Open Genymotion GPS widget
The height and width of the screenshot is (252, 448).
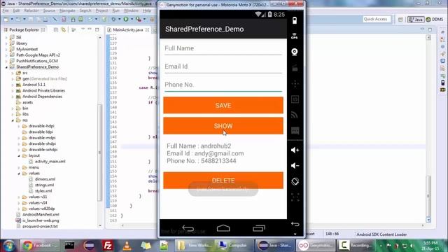(295, 36)
